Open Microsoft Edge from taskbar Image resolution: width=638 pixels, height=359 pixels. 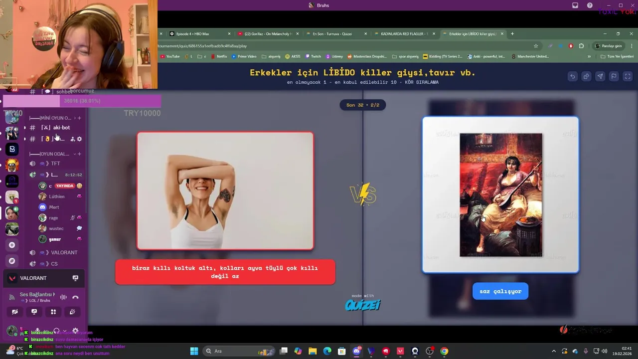coord(327,351)
